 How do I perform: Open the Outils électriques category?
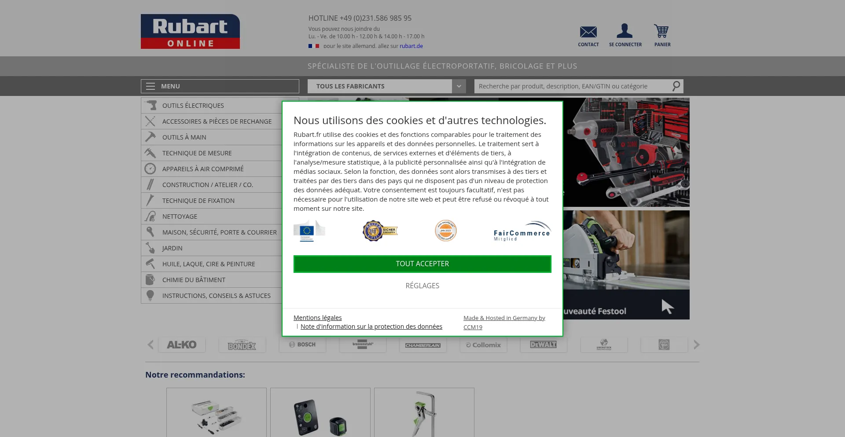tap(193, 106)
